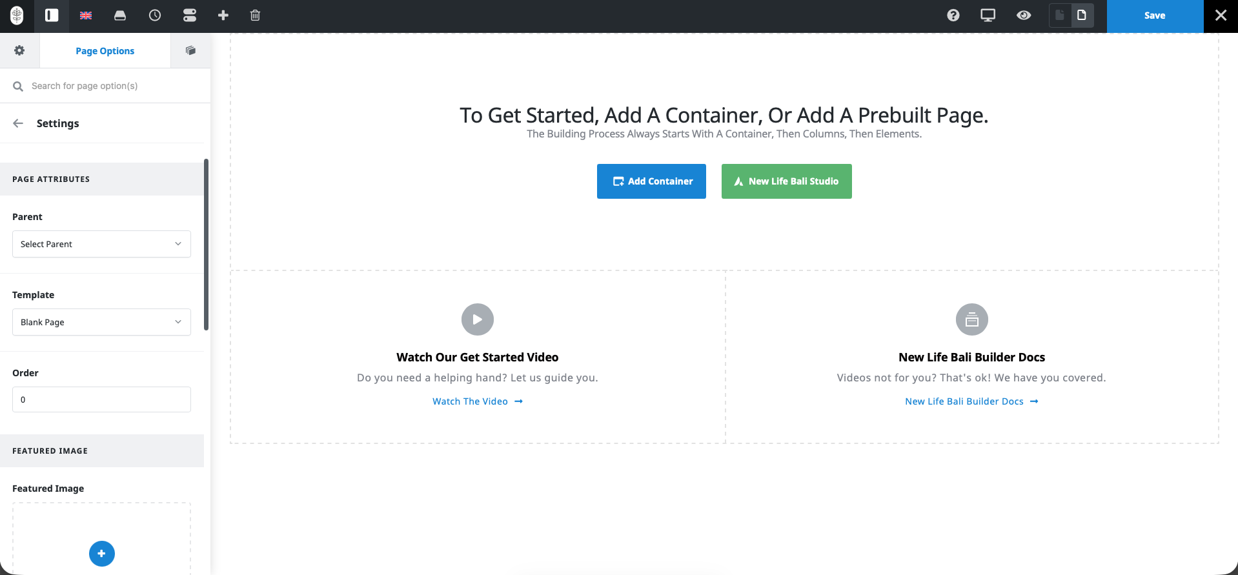The image size is (1238, 575).
Task: Click the eye preview icon
Action: (1024, 15)
